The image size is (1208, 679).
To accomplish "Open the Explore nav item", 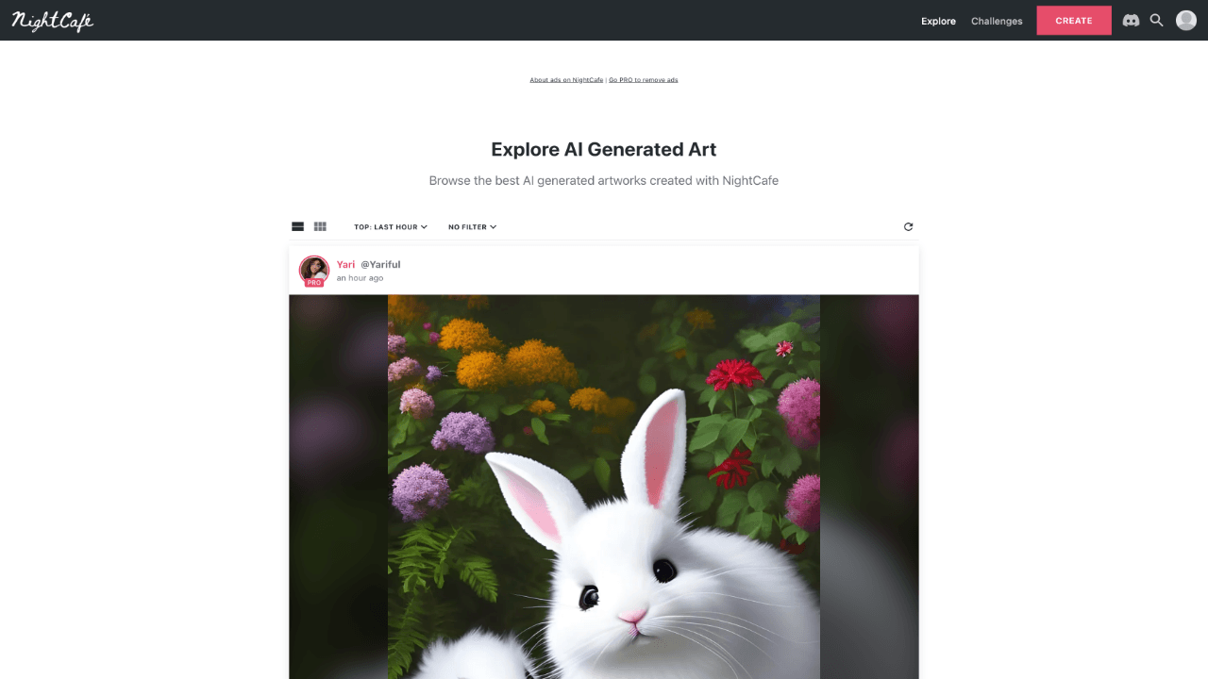I will pyautogui.click(x=938, y=21).
